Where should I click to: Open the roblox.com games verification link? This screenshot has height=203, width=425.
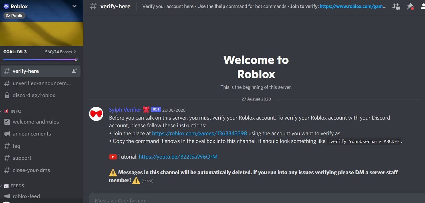200,133
